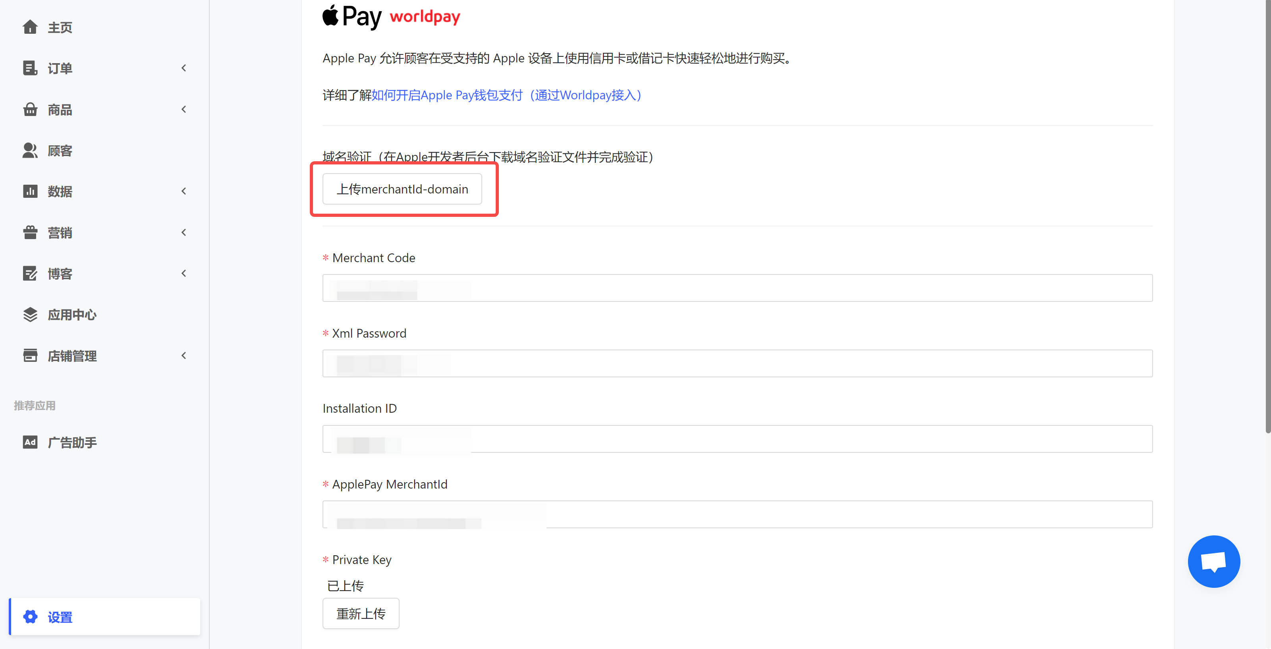The height and width of the screenshot is (649, 1271).
Task: Click the shopping basket icon beside 商品
Action: (30, 109)
